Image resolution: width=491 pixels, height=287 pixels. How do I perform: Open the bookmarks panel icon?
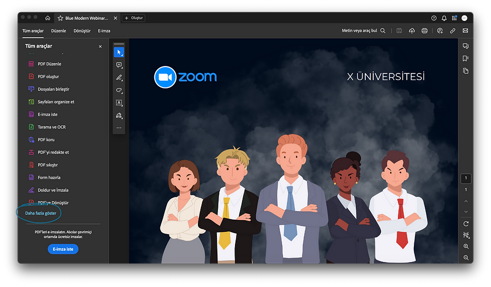(x=465, y=58)
